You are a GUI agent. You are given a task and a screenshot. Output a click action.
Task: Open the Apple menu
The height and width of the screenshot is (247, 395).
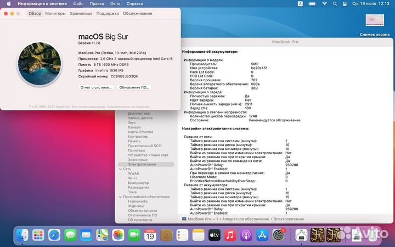9,3
